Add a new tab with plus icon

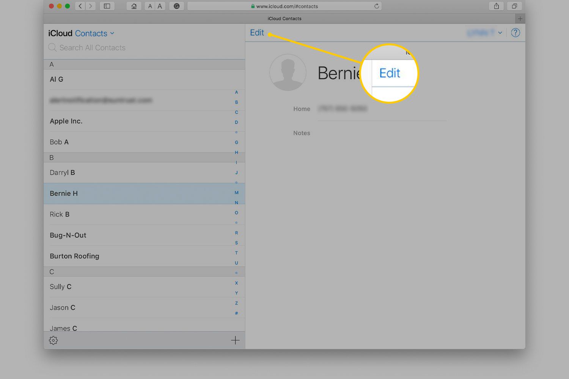[520, 19]
